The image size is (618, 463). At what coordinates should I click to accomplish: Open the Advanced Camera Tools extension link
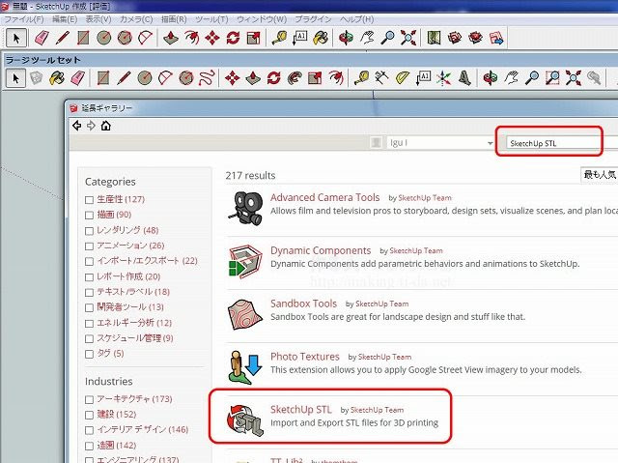tap(324, 197)
